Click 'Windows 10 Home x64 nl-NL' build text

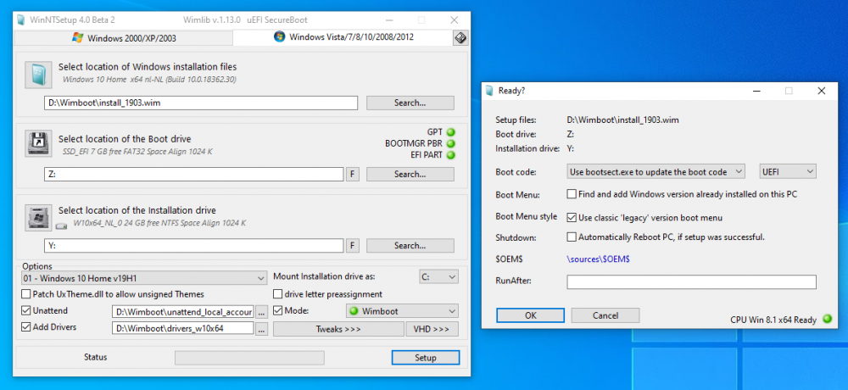point(149,79)
